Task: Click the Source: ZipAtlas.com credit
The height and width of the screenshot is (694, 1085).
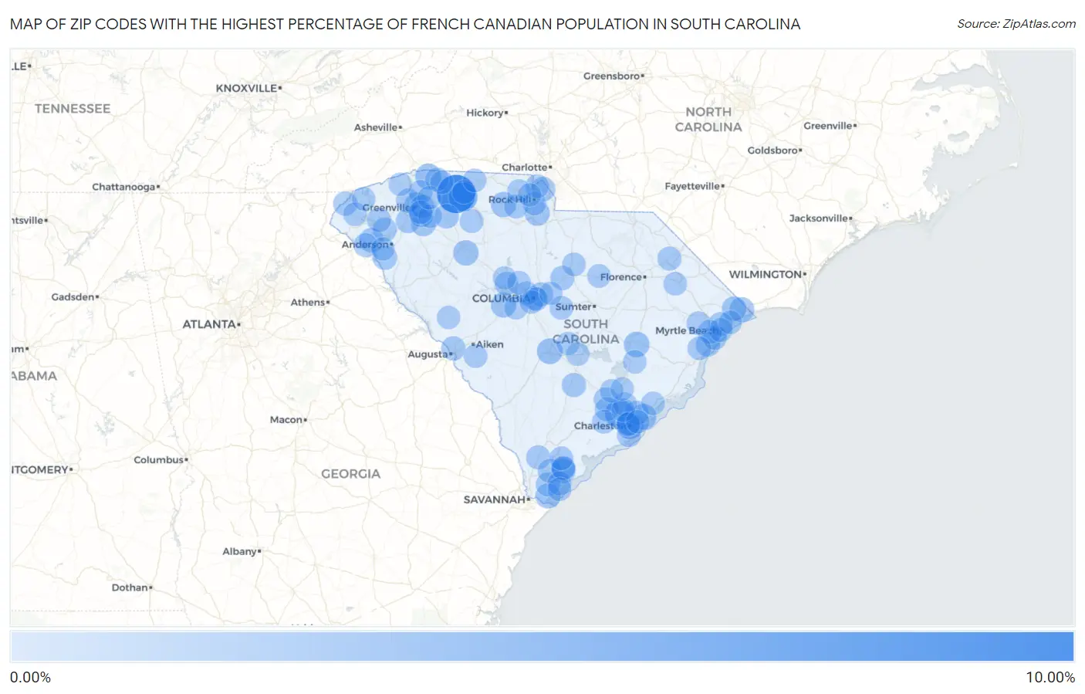Action: click(1016, 24)
